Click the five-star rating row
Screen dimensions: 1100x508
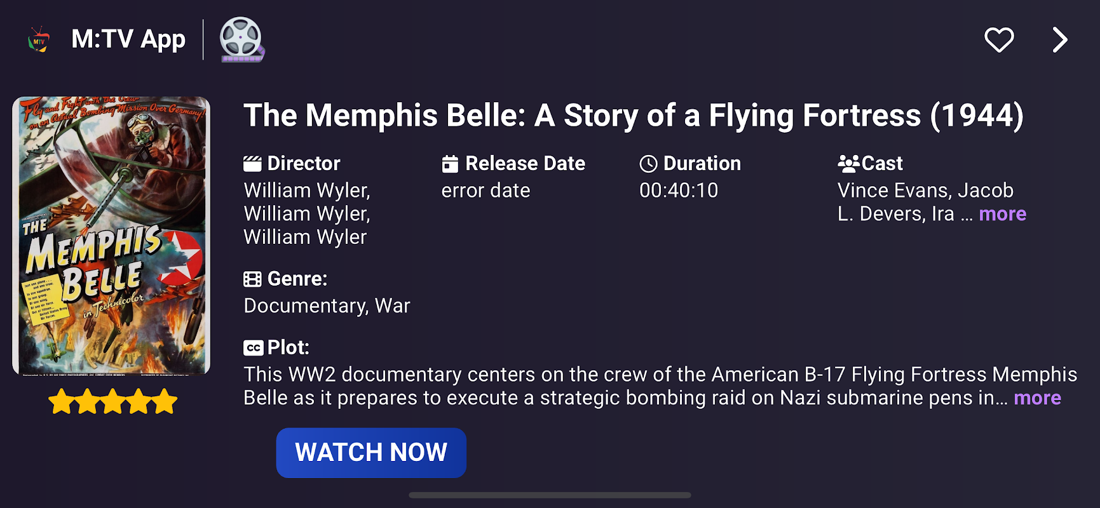[x=113, y=402]
